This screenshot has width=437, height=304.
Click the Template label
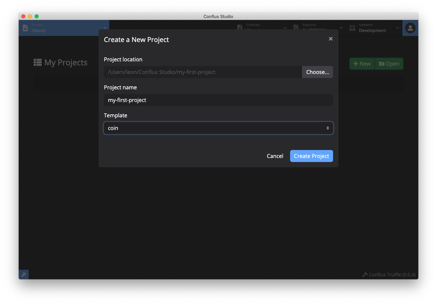click(x=116, y=115)
